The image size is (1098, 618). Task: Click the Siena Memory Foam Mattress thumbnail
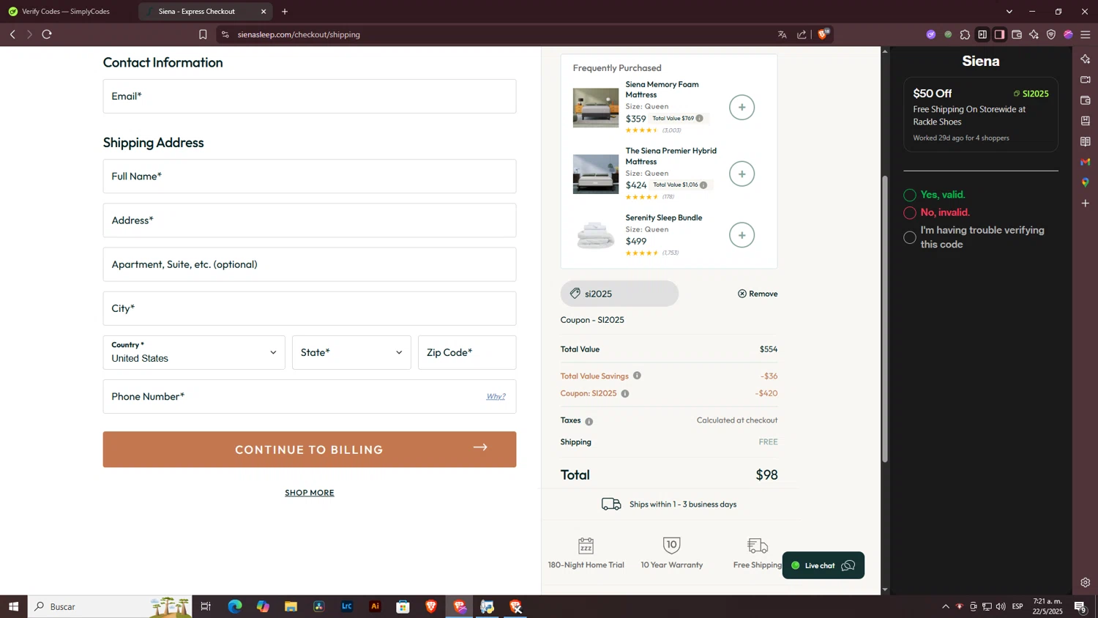[x=596, y=108]
